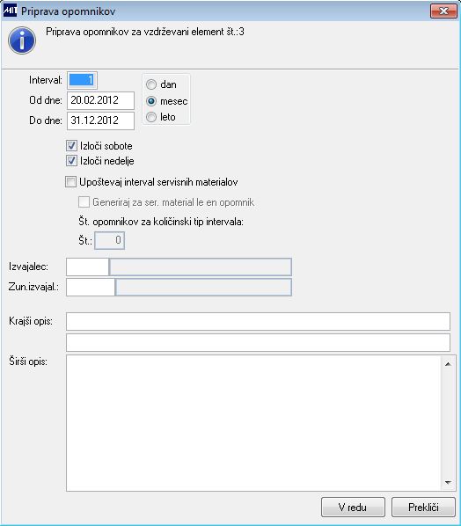Select the mesec radio button
The height and width of the screenshot is (526, 461).
click(151, 101)
